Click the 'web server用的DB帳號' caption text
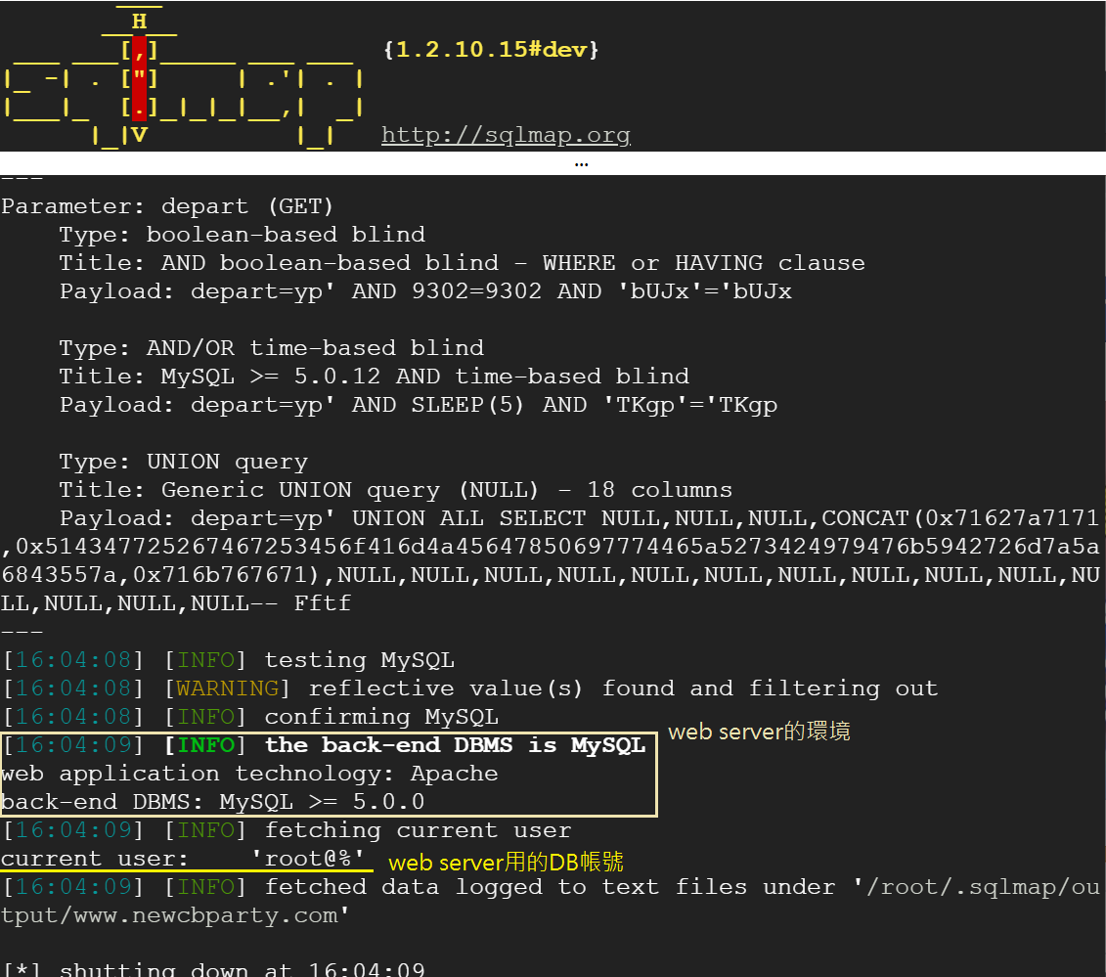 506,862
